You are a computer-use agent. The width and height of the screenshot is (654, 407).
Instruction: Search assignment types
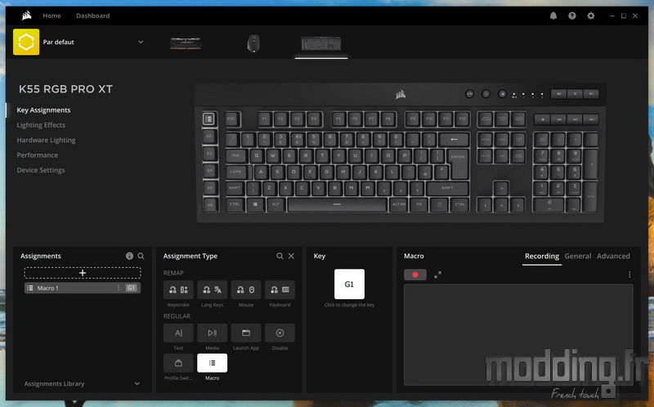pyautogui.click(x=280, y=256)
